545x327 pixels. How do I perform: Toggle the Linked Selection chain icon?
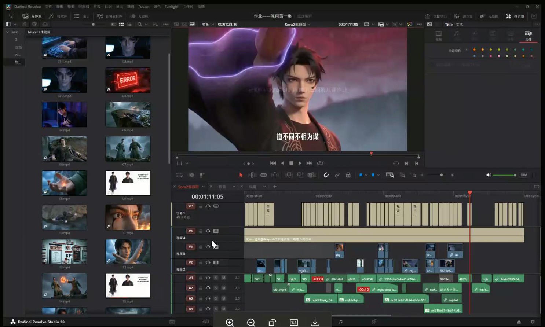coord(337,175)
